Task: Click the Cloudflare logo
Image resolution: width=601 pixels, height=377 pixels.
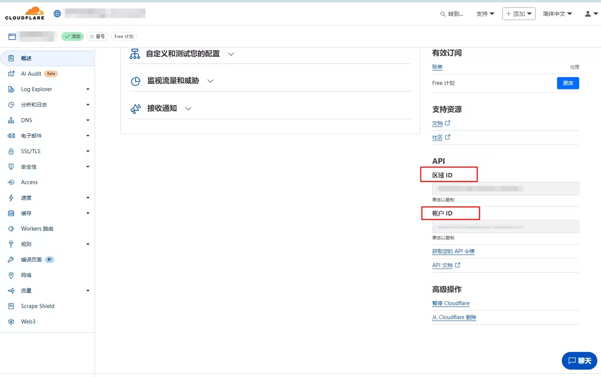Action: point(24,13)
